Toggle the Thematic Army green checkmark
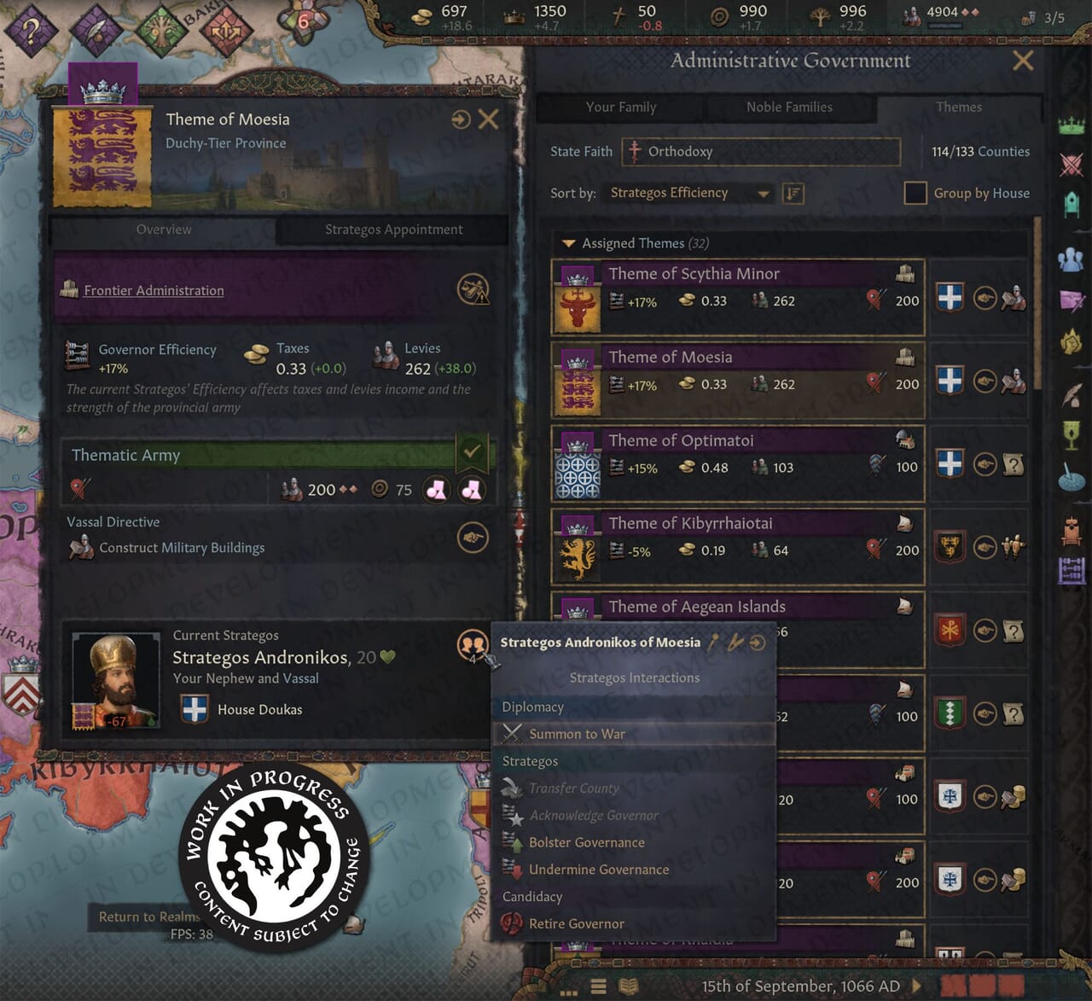 472,452
